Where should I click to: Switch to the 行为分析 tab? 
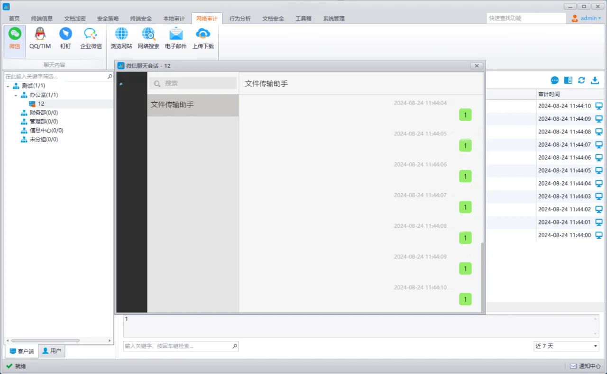239,18
